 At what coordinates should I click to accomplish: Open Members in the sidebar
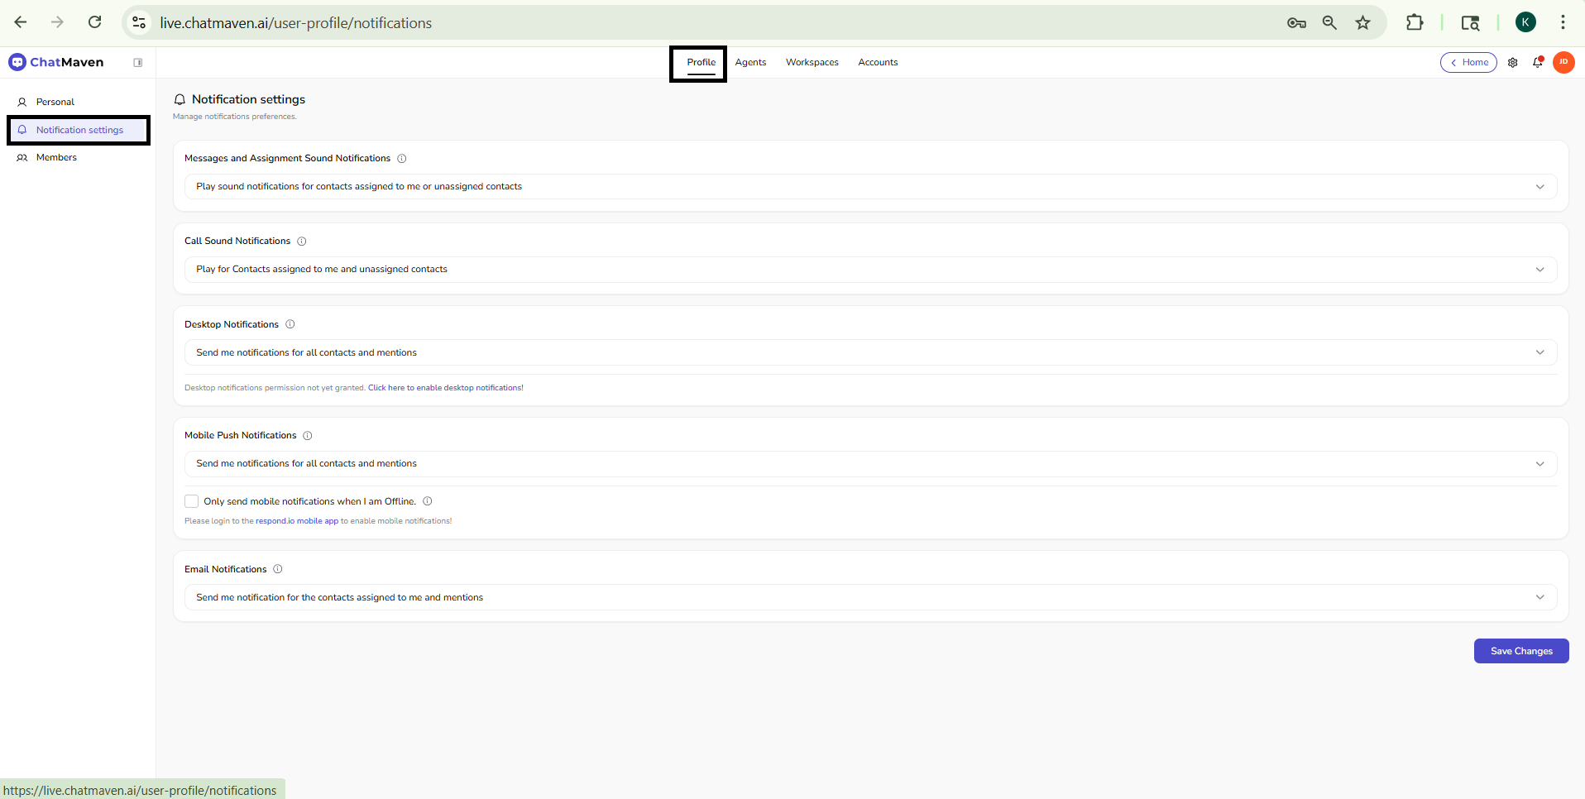pos(56,158)
